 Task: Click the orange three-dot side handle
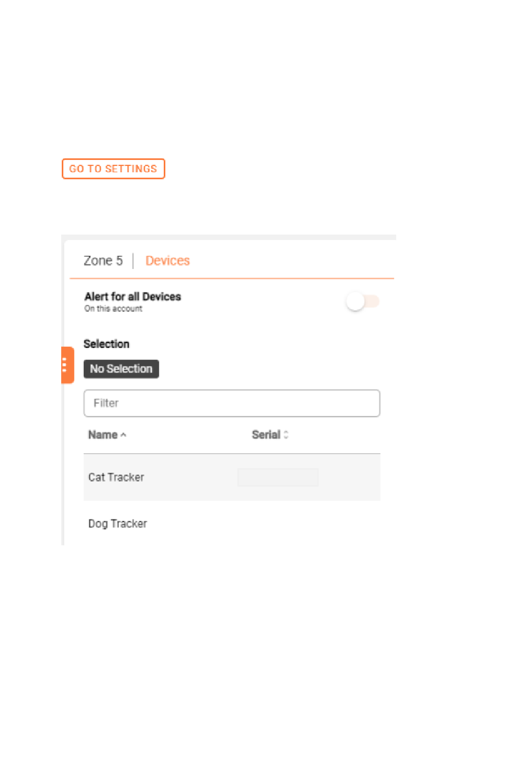point(67,365)
